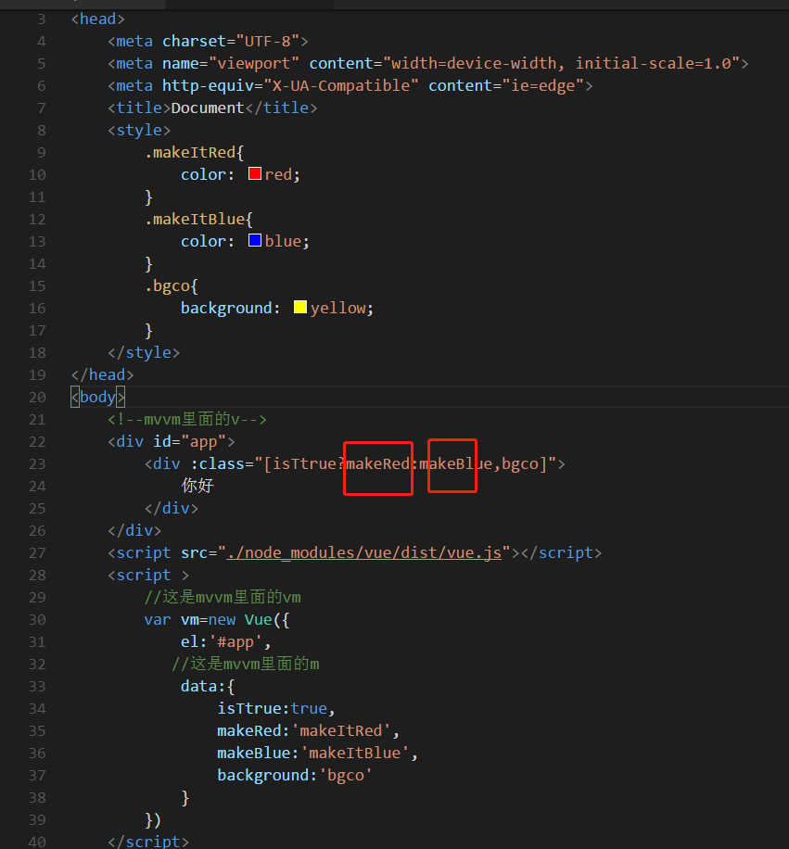Click line number 23 in the gutter
This screenshot has width=789, height=849.
37,464
